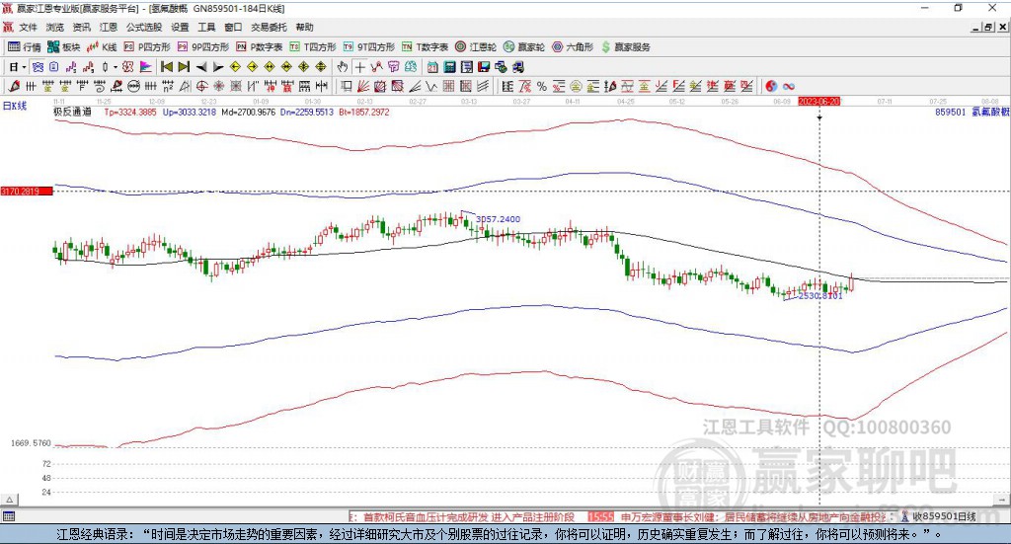Select the red polyline drawing tool

[x=376, y=67]
